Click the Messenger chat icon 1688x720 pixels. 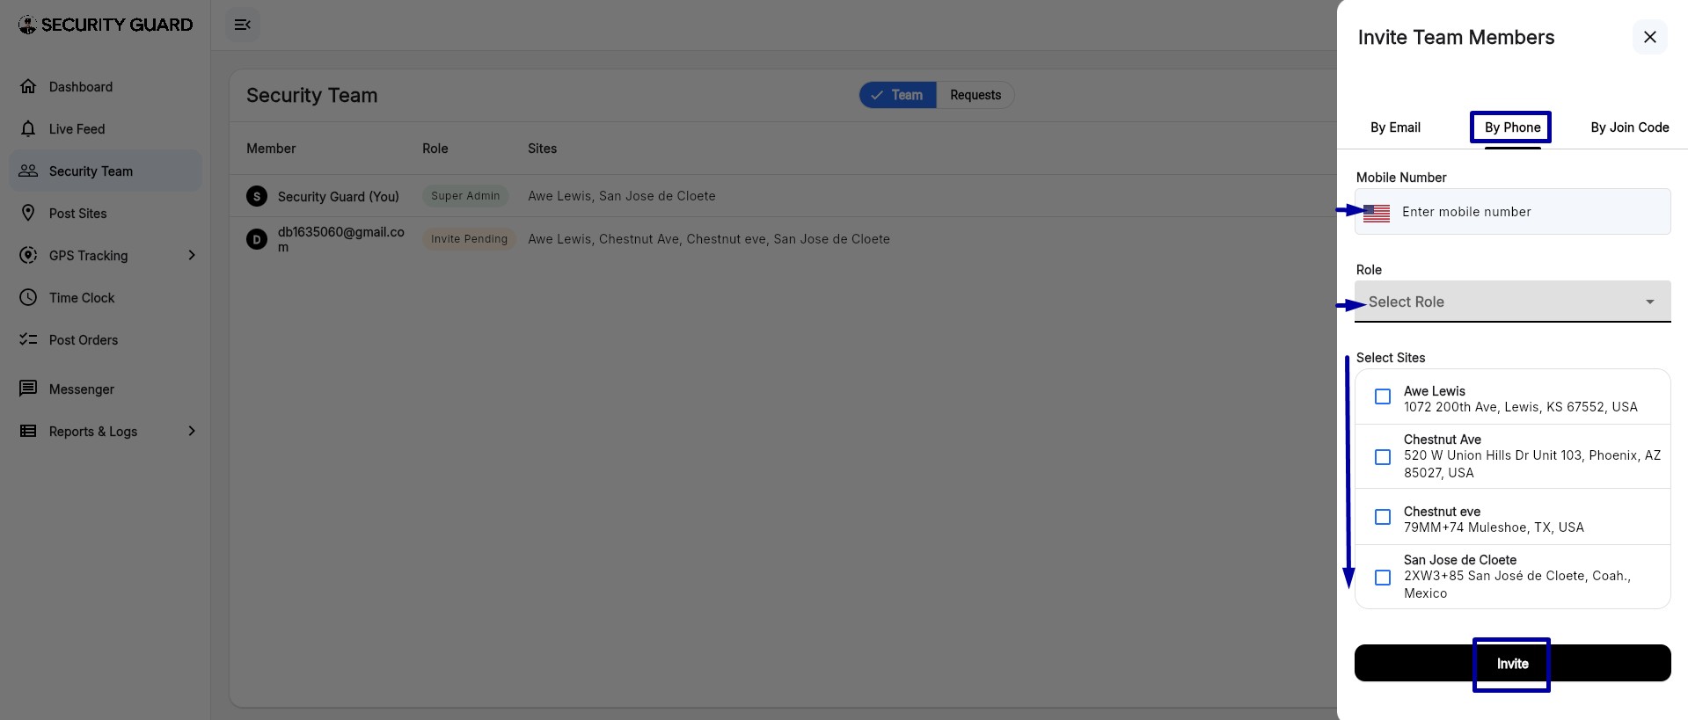tap(28, 389)
